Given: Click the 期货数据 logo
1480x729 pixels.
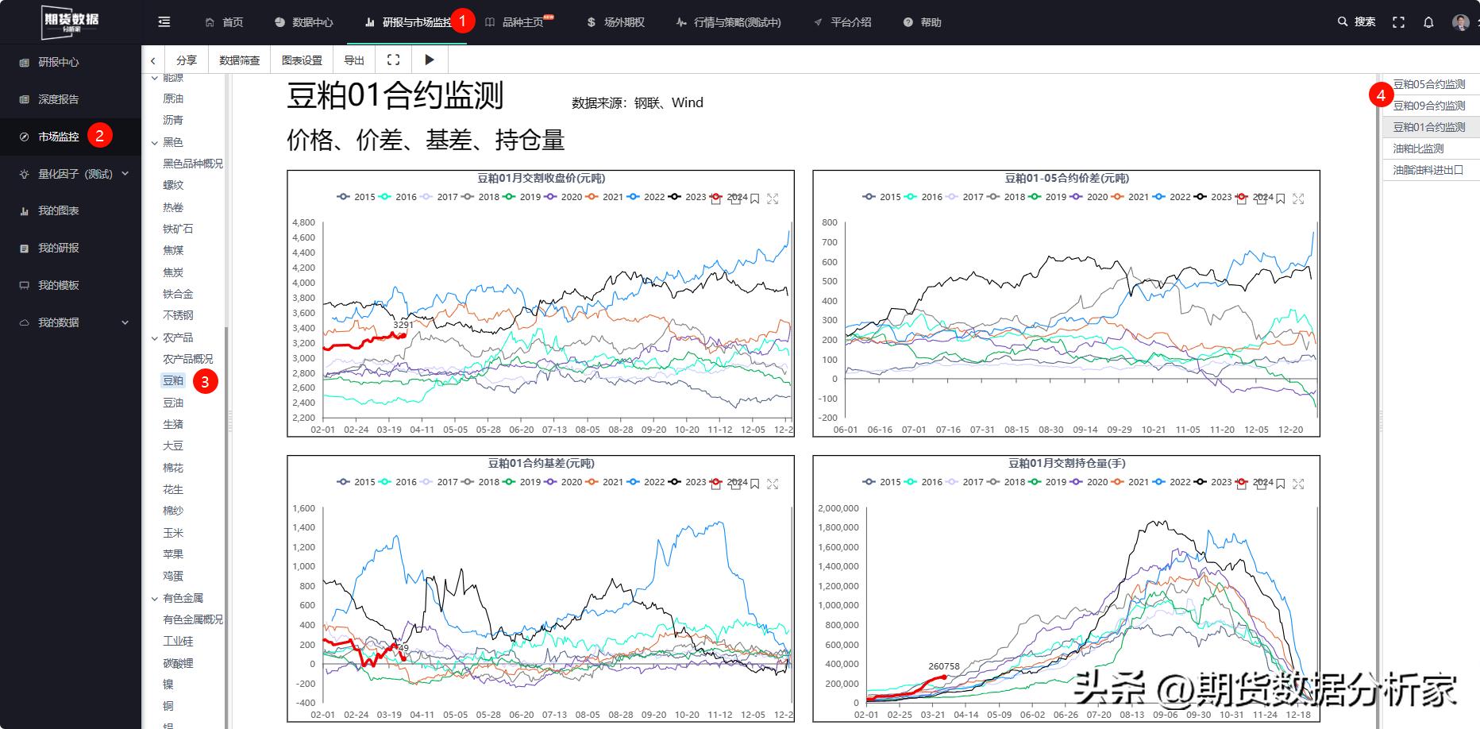Looking at the screenshot, I should click(x=71, y=21).
